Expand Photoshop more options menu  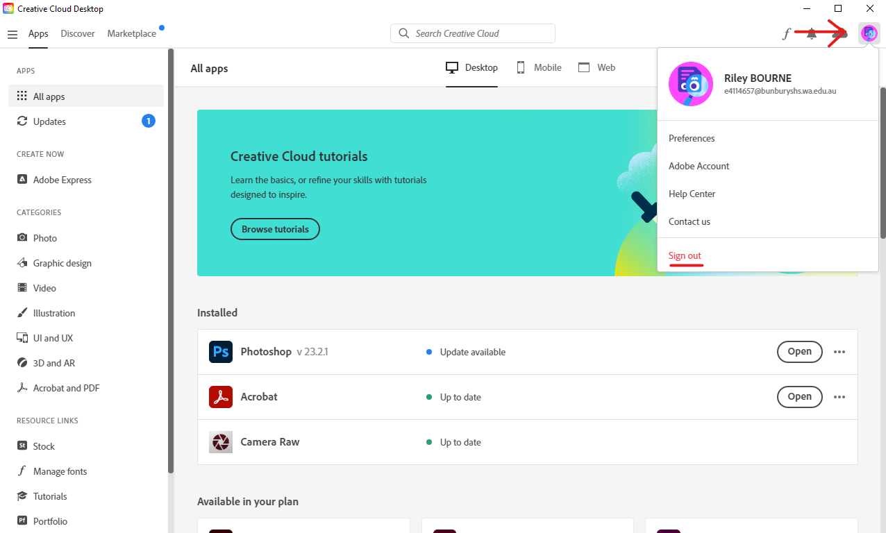point(839,352)
